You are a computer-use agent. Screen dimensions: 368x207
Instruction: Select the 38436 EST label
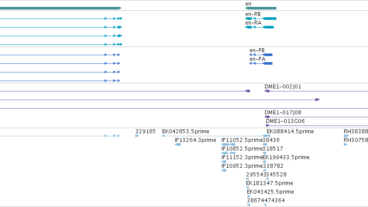point(271,140)
